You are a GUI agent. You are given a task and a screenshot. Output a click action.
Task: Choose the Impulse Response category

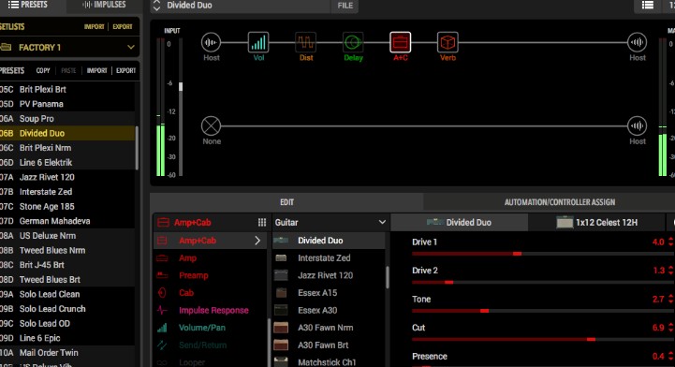211,310
